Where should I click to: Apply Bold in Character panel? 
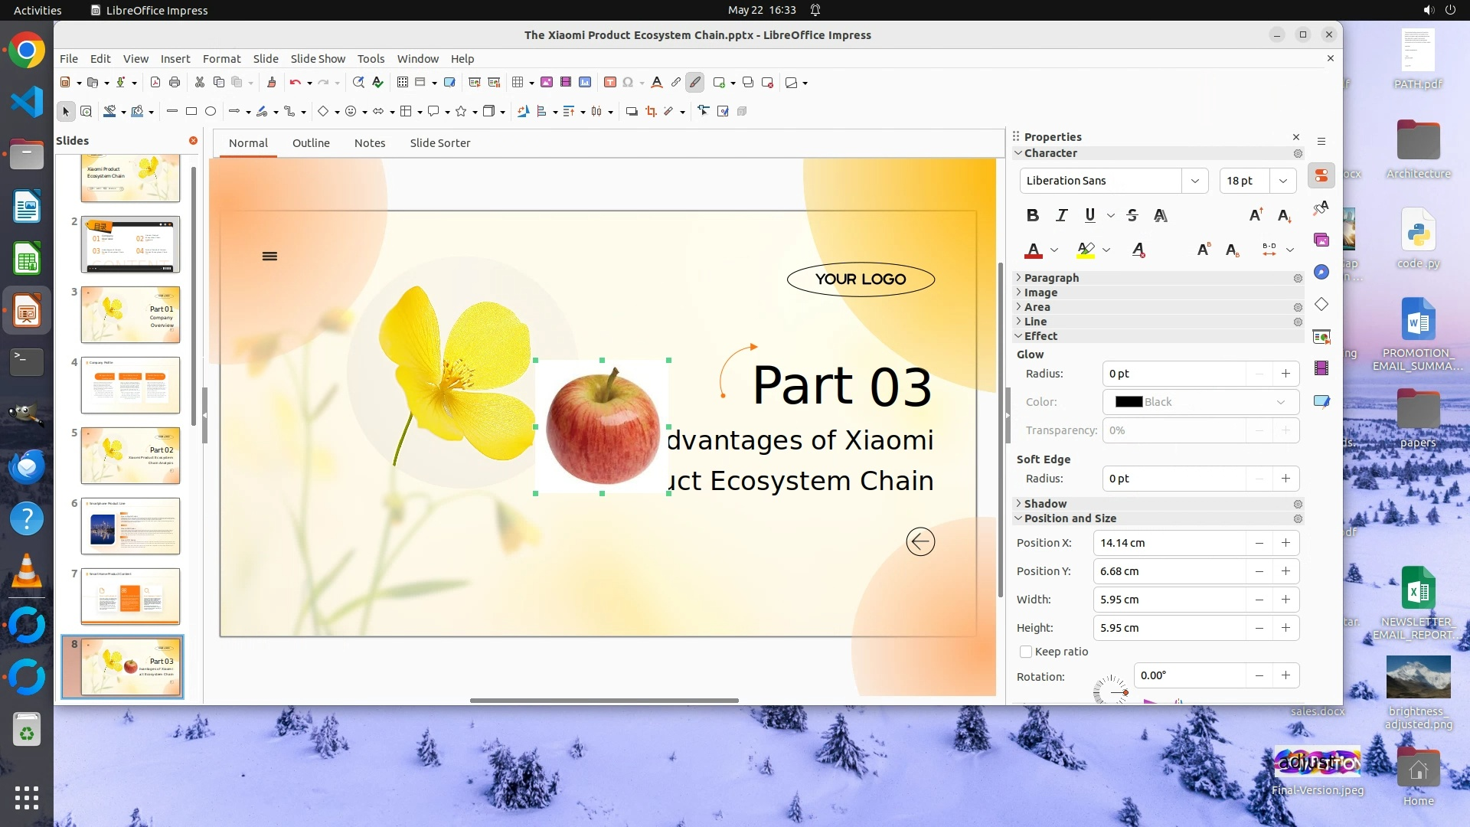click(1032, 216)
